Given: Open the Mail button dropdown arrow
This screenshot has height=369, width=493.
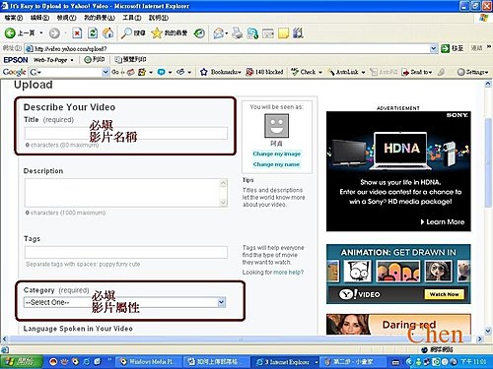Looking at the screenshot, I should 227,33.
